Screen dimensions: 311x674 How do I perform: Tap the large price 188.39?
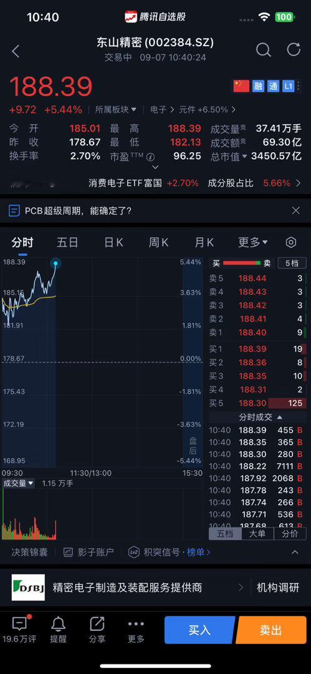[51, 86]
